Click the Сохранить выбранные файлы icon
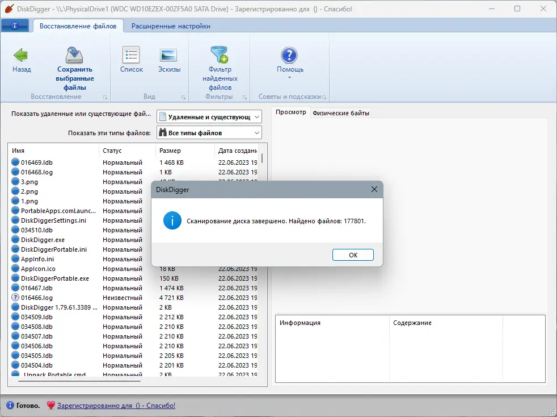The height and width of the screenshot is (417, 557). coord(74,55)
